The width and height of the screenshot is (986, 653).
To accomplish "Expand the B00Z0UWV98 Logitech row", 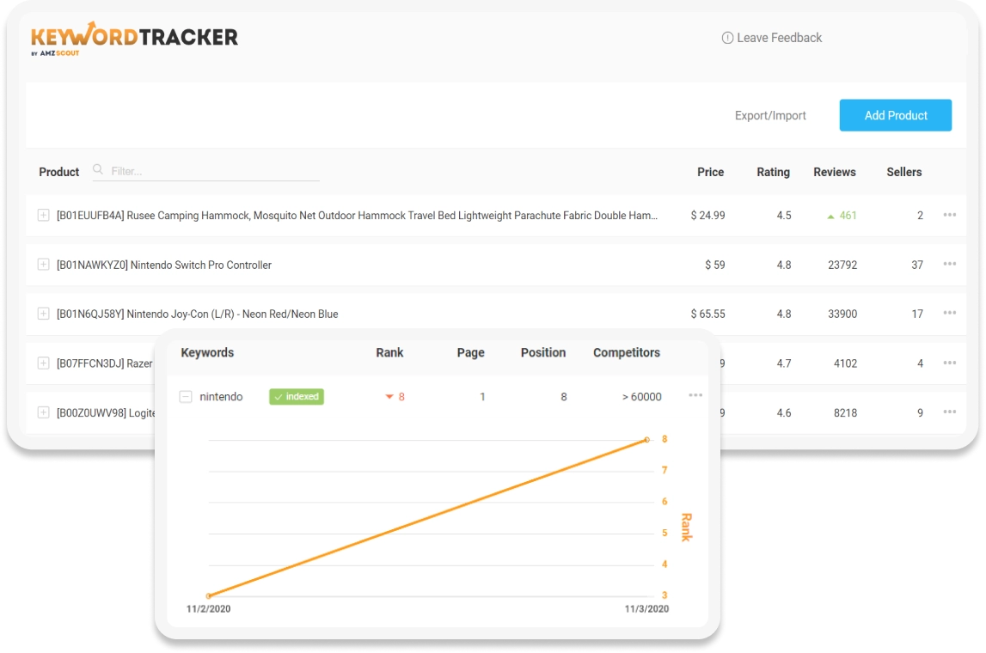I will pyautogui.click(x=43, y=412).
